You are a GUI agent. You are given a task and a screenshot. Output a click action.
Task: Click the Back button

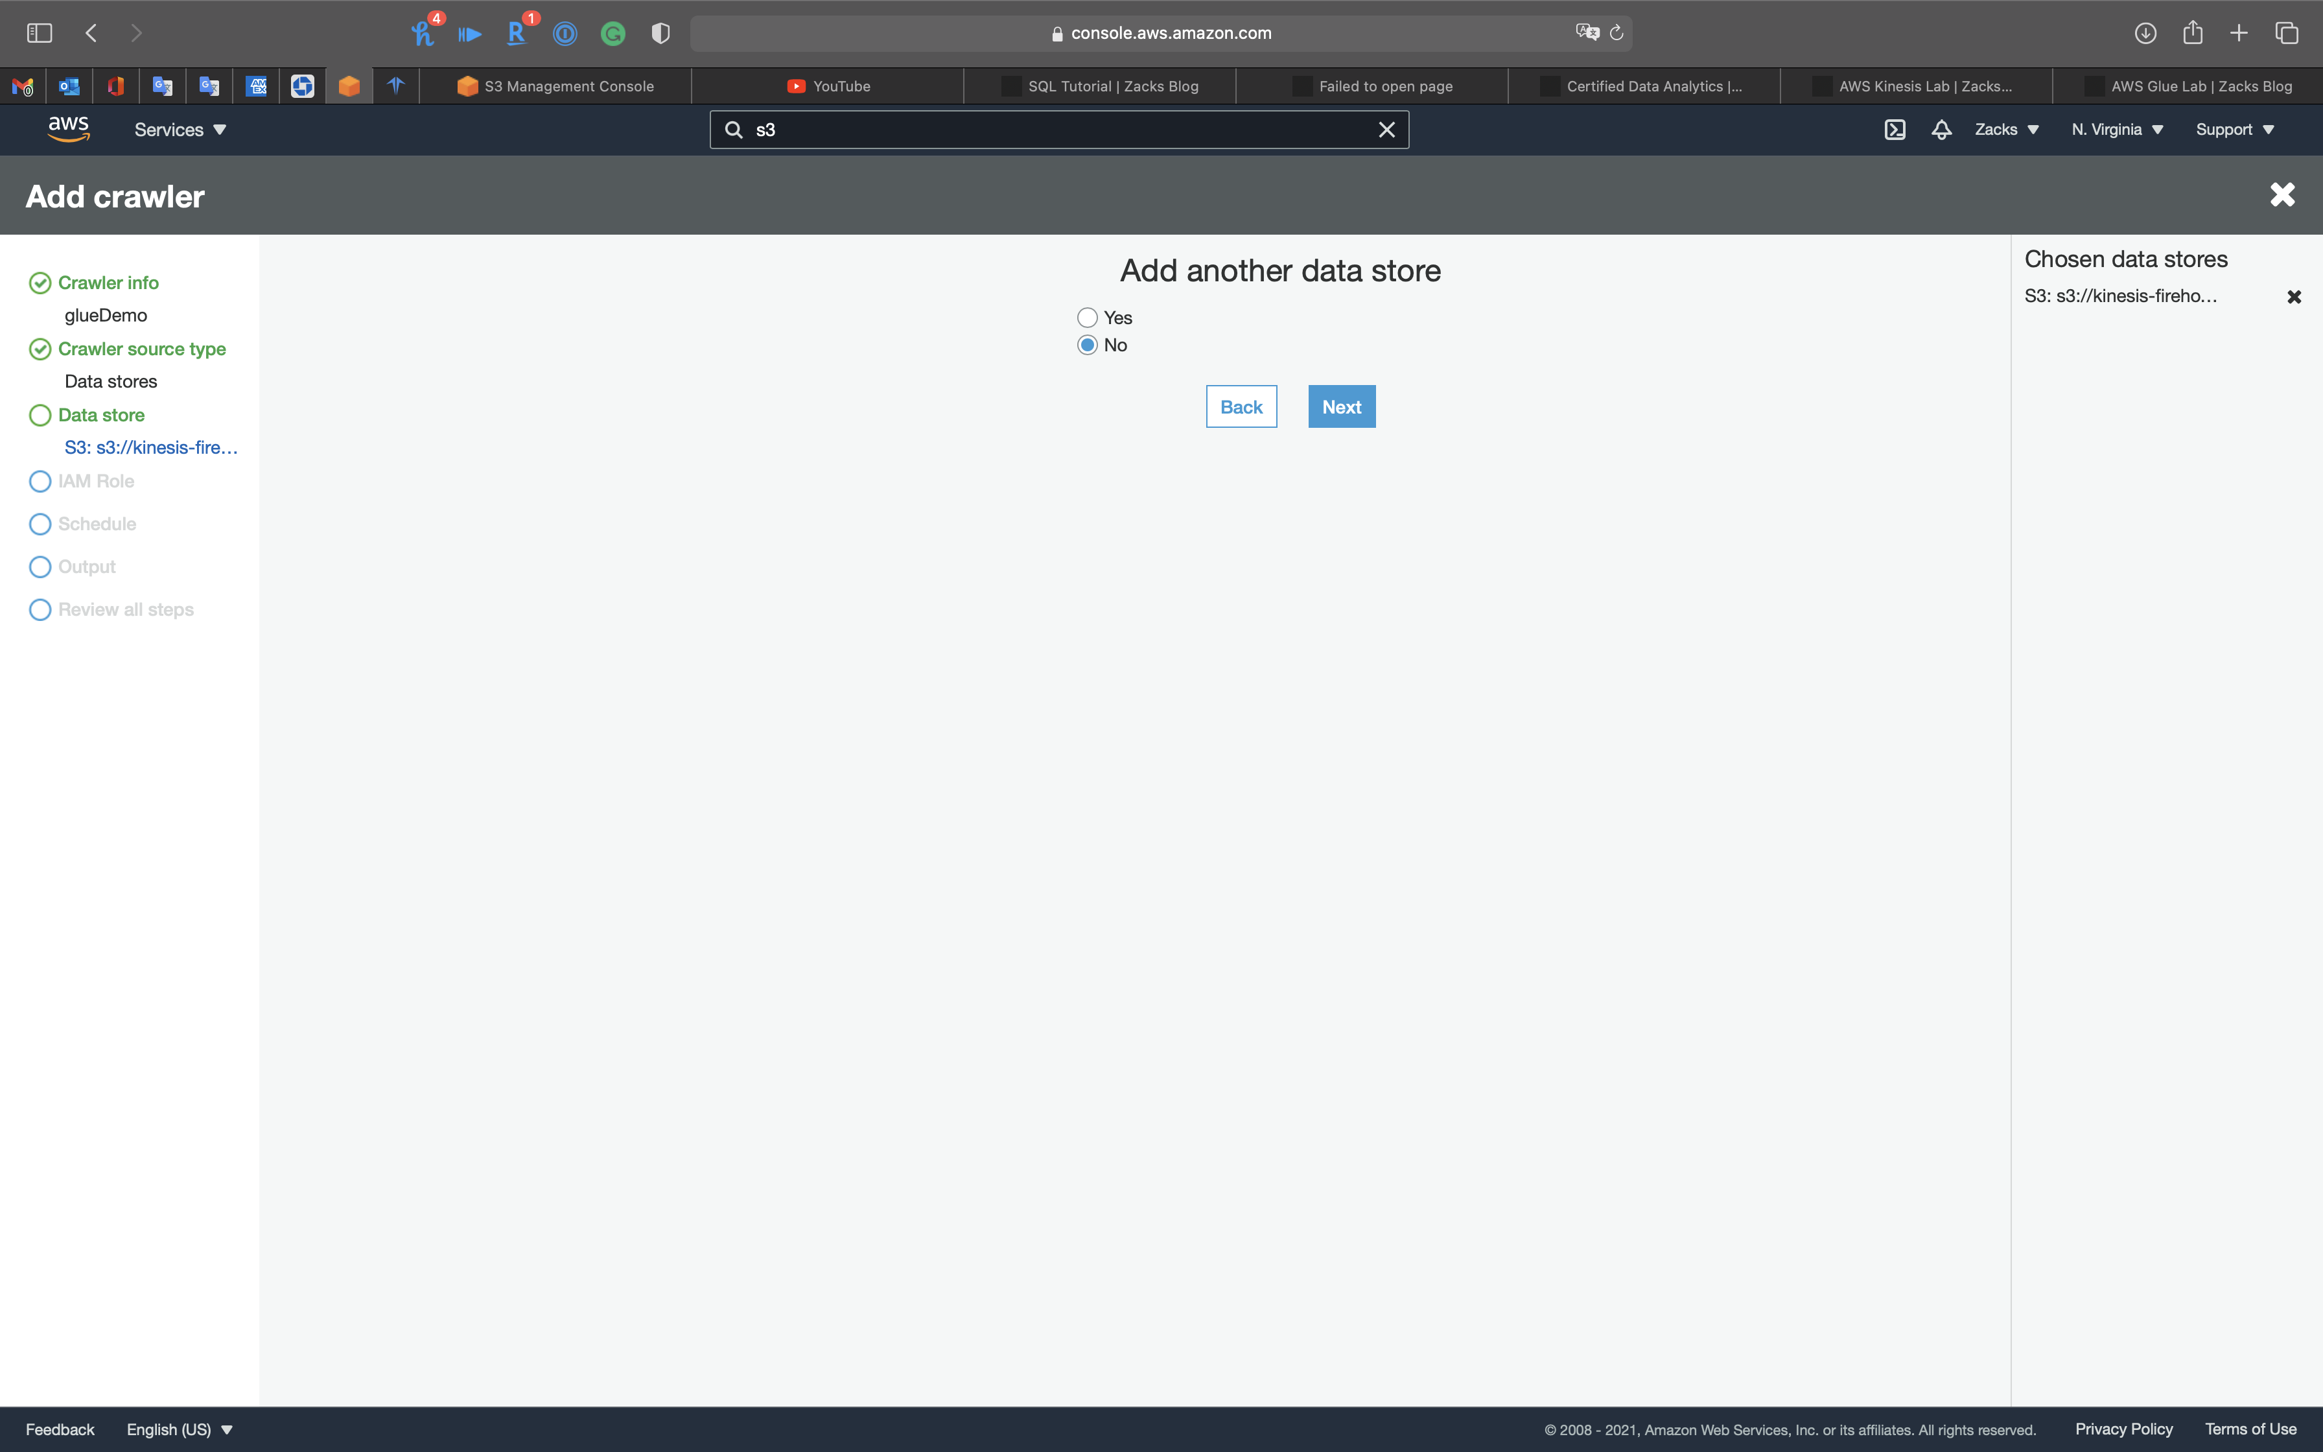tap(1241, 406)
